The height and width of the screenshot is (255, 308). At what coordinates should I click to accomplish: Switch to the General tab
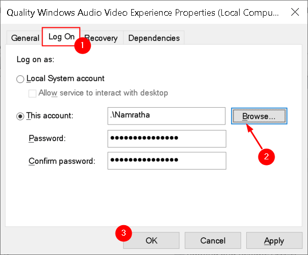coord(25,38)
